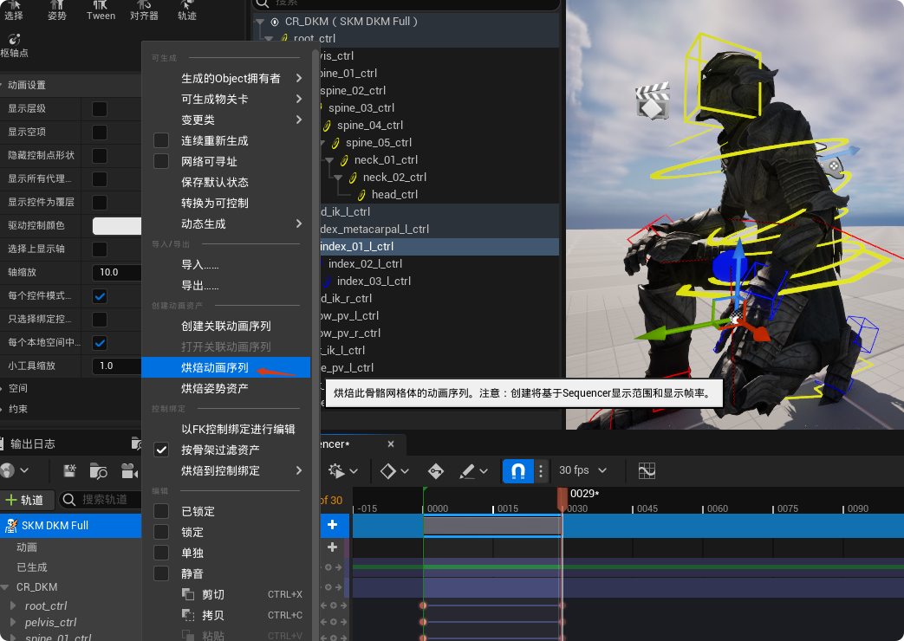Open the playback options gear-play icon

coord(336,471)
